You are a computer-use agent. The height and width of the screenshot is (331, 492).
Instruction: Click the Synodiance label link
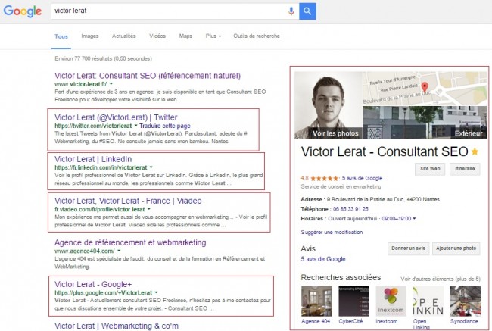(x=465, y=322)
